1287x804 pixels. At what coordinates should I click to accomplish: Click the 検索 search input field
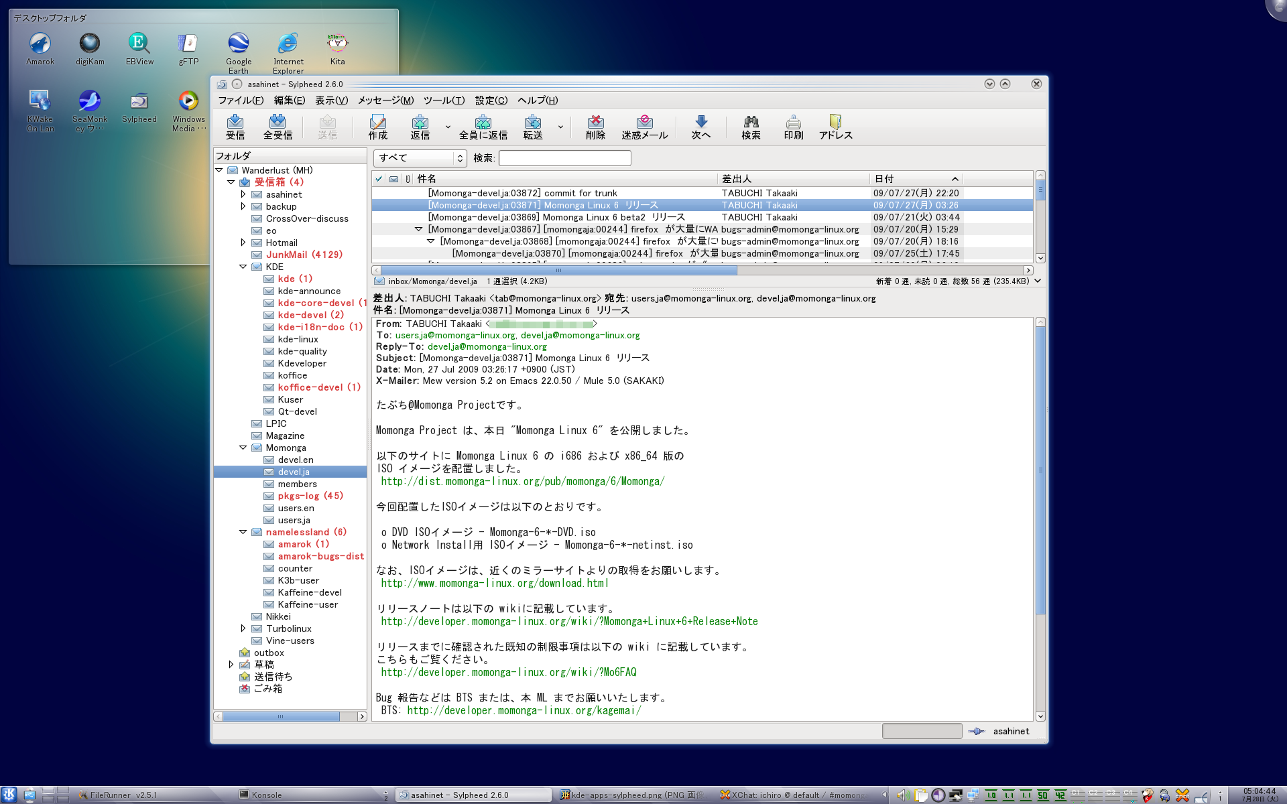pos(565,158)
